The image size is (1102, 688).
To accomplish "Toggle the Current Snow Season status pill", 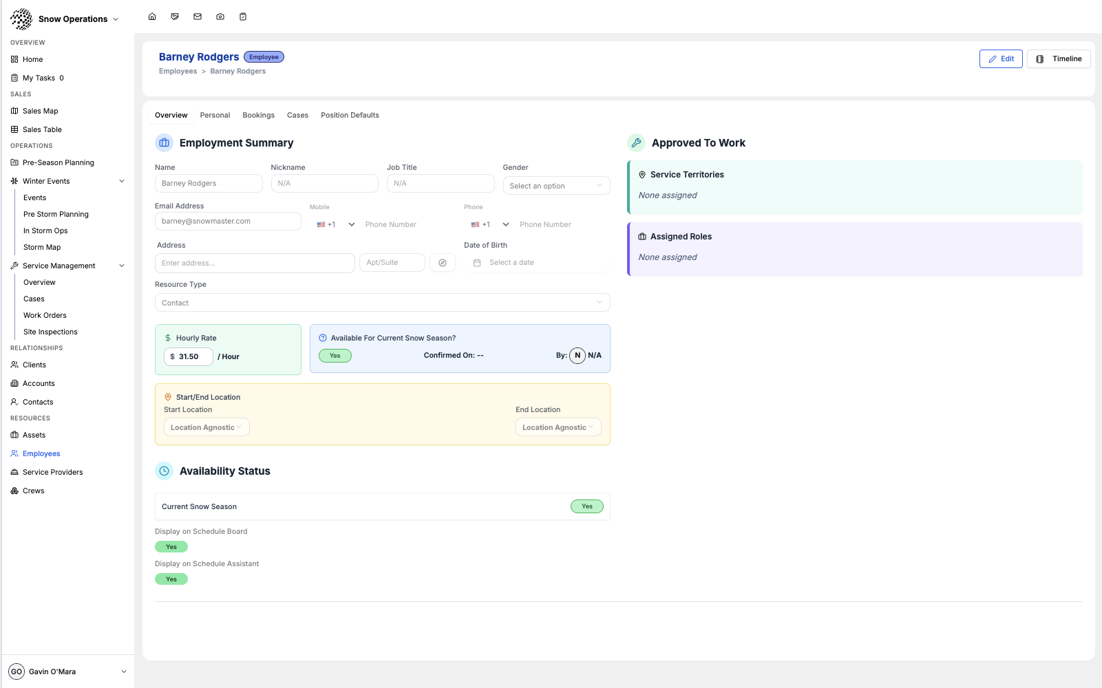I will (587, 506).
